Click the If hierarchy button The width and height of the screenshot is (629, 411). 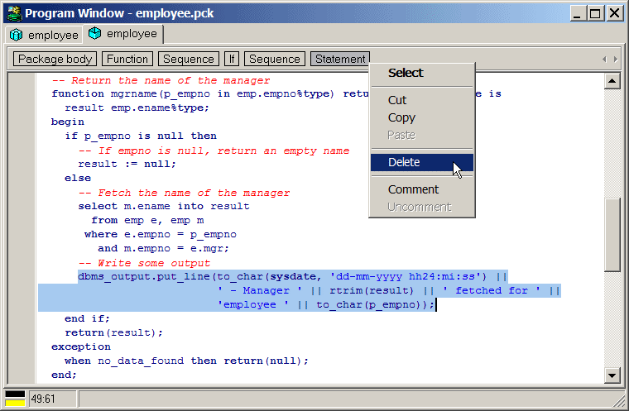232,59
